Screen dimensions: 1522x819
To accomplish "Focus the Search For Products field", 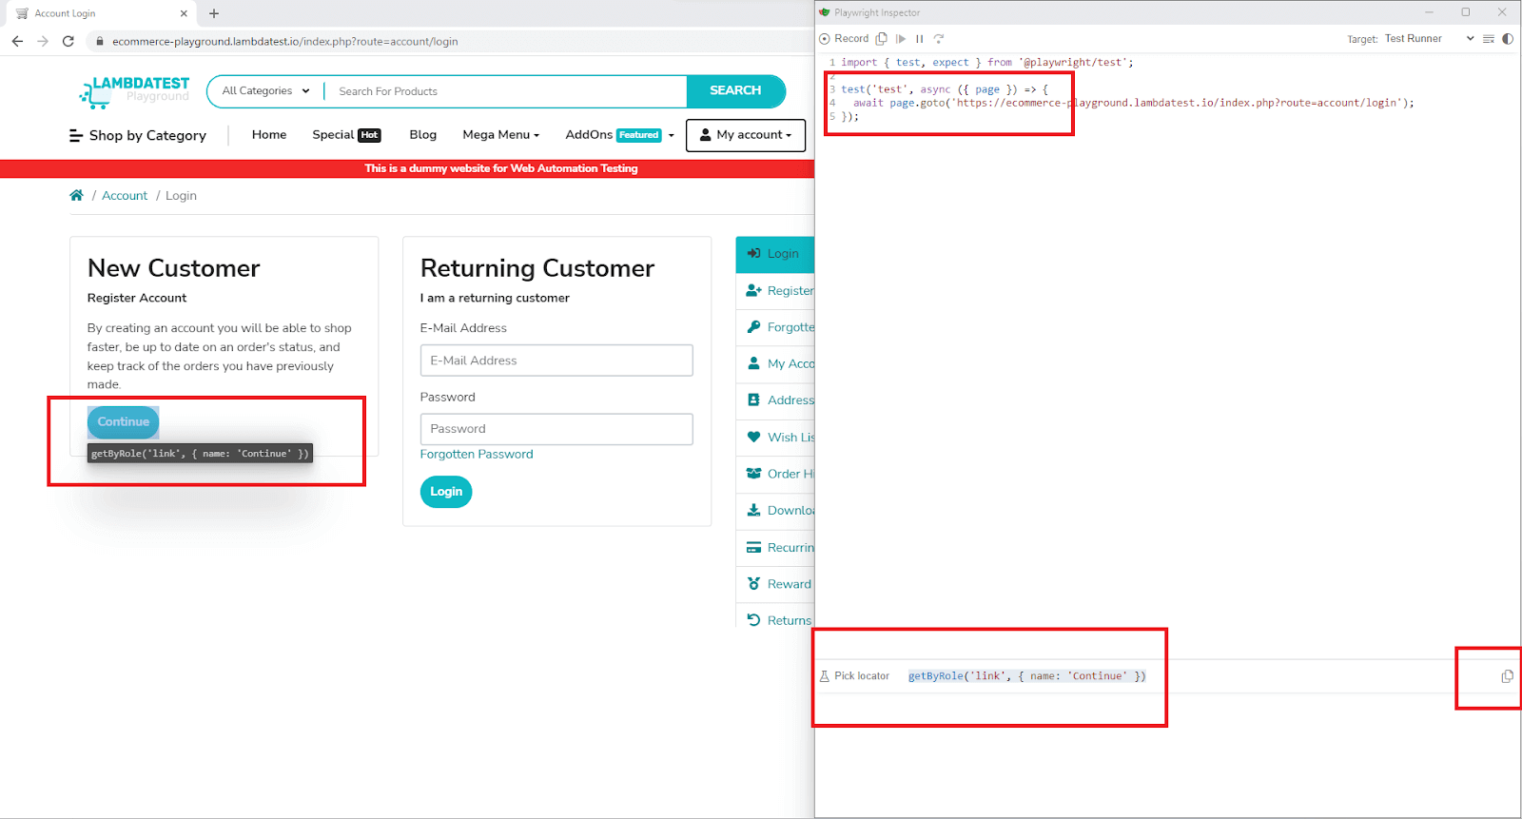I will (x=506, y=91).
